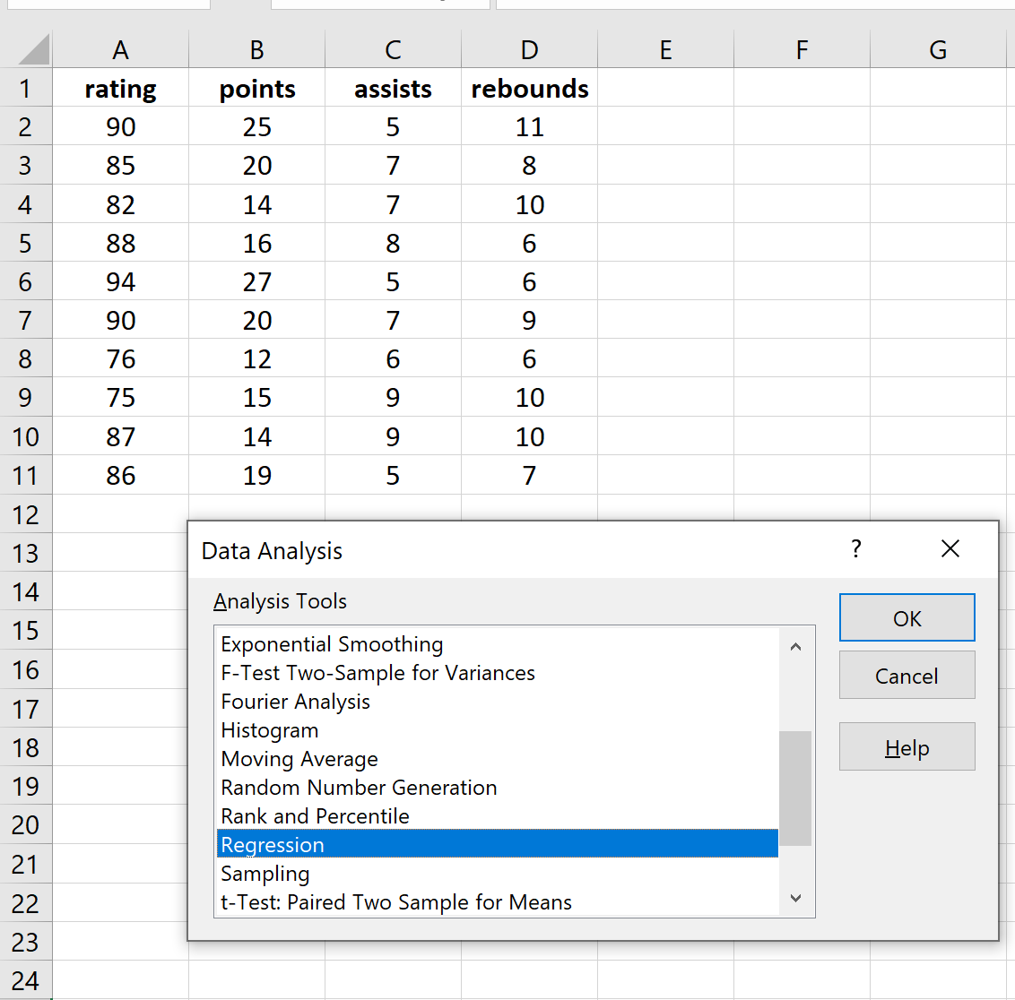
Task: Select column D header
Action: pos(530,50)
